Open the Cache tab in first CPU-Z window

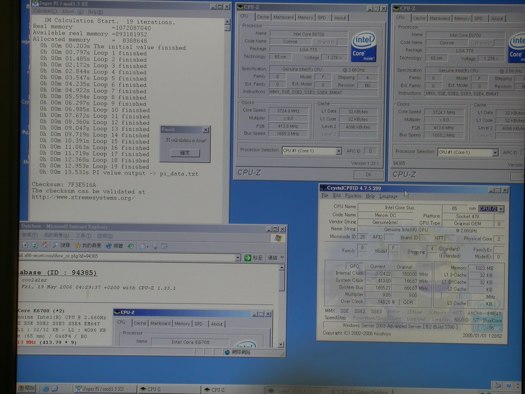pyautogui.click(x=262, y=17)
